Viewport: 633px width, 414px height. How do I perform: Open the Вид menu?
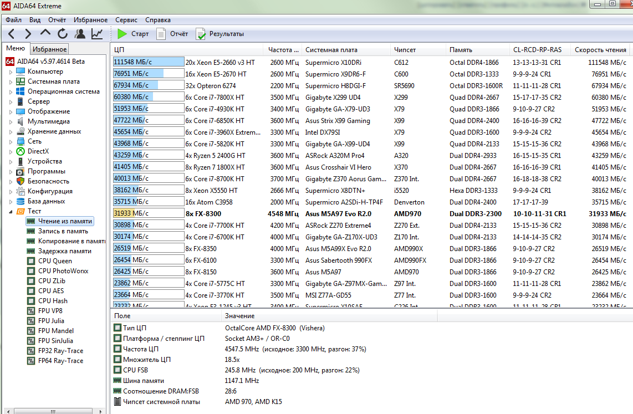coord(35,20)
